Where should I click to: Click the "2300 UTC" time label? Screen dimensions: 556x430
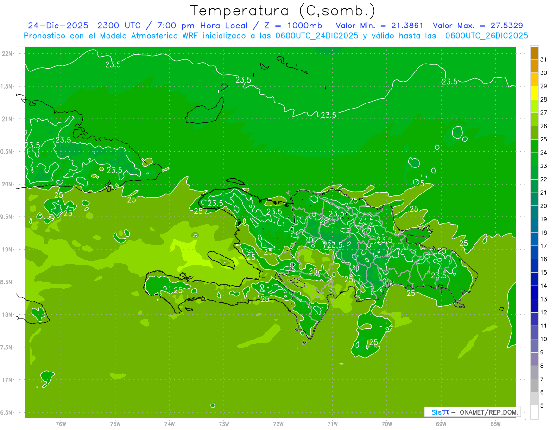[x=118, y=26]
